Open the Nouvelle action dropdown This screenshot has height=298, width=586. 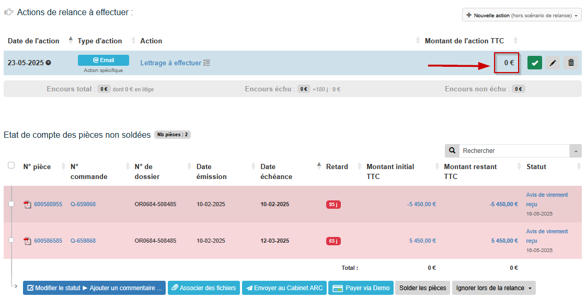[x=522, y=16]
